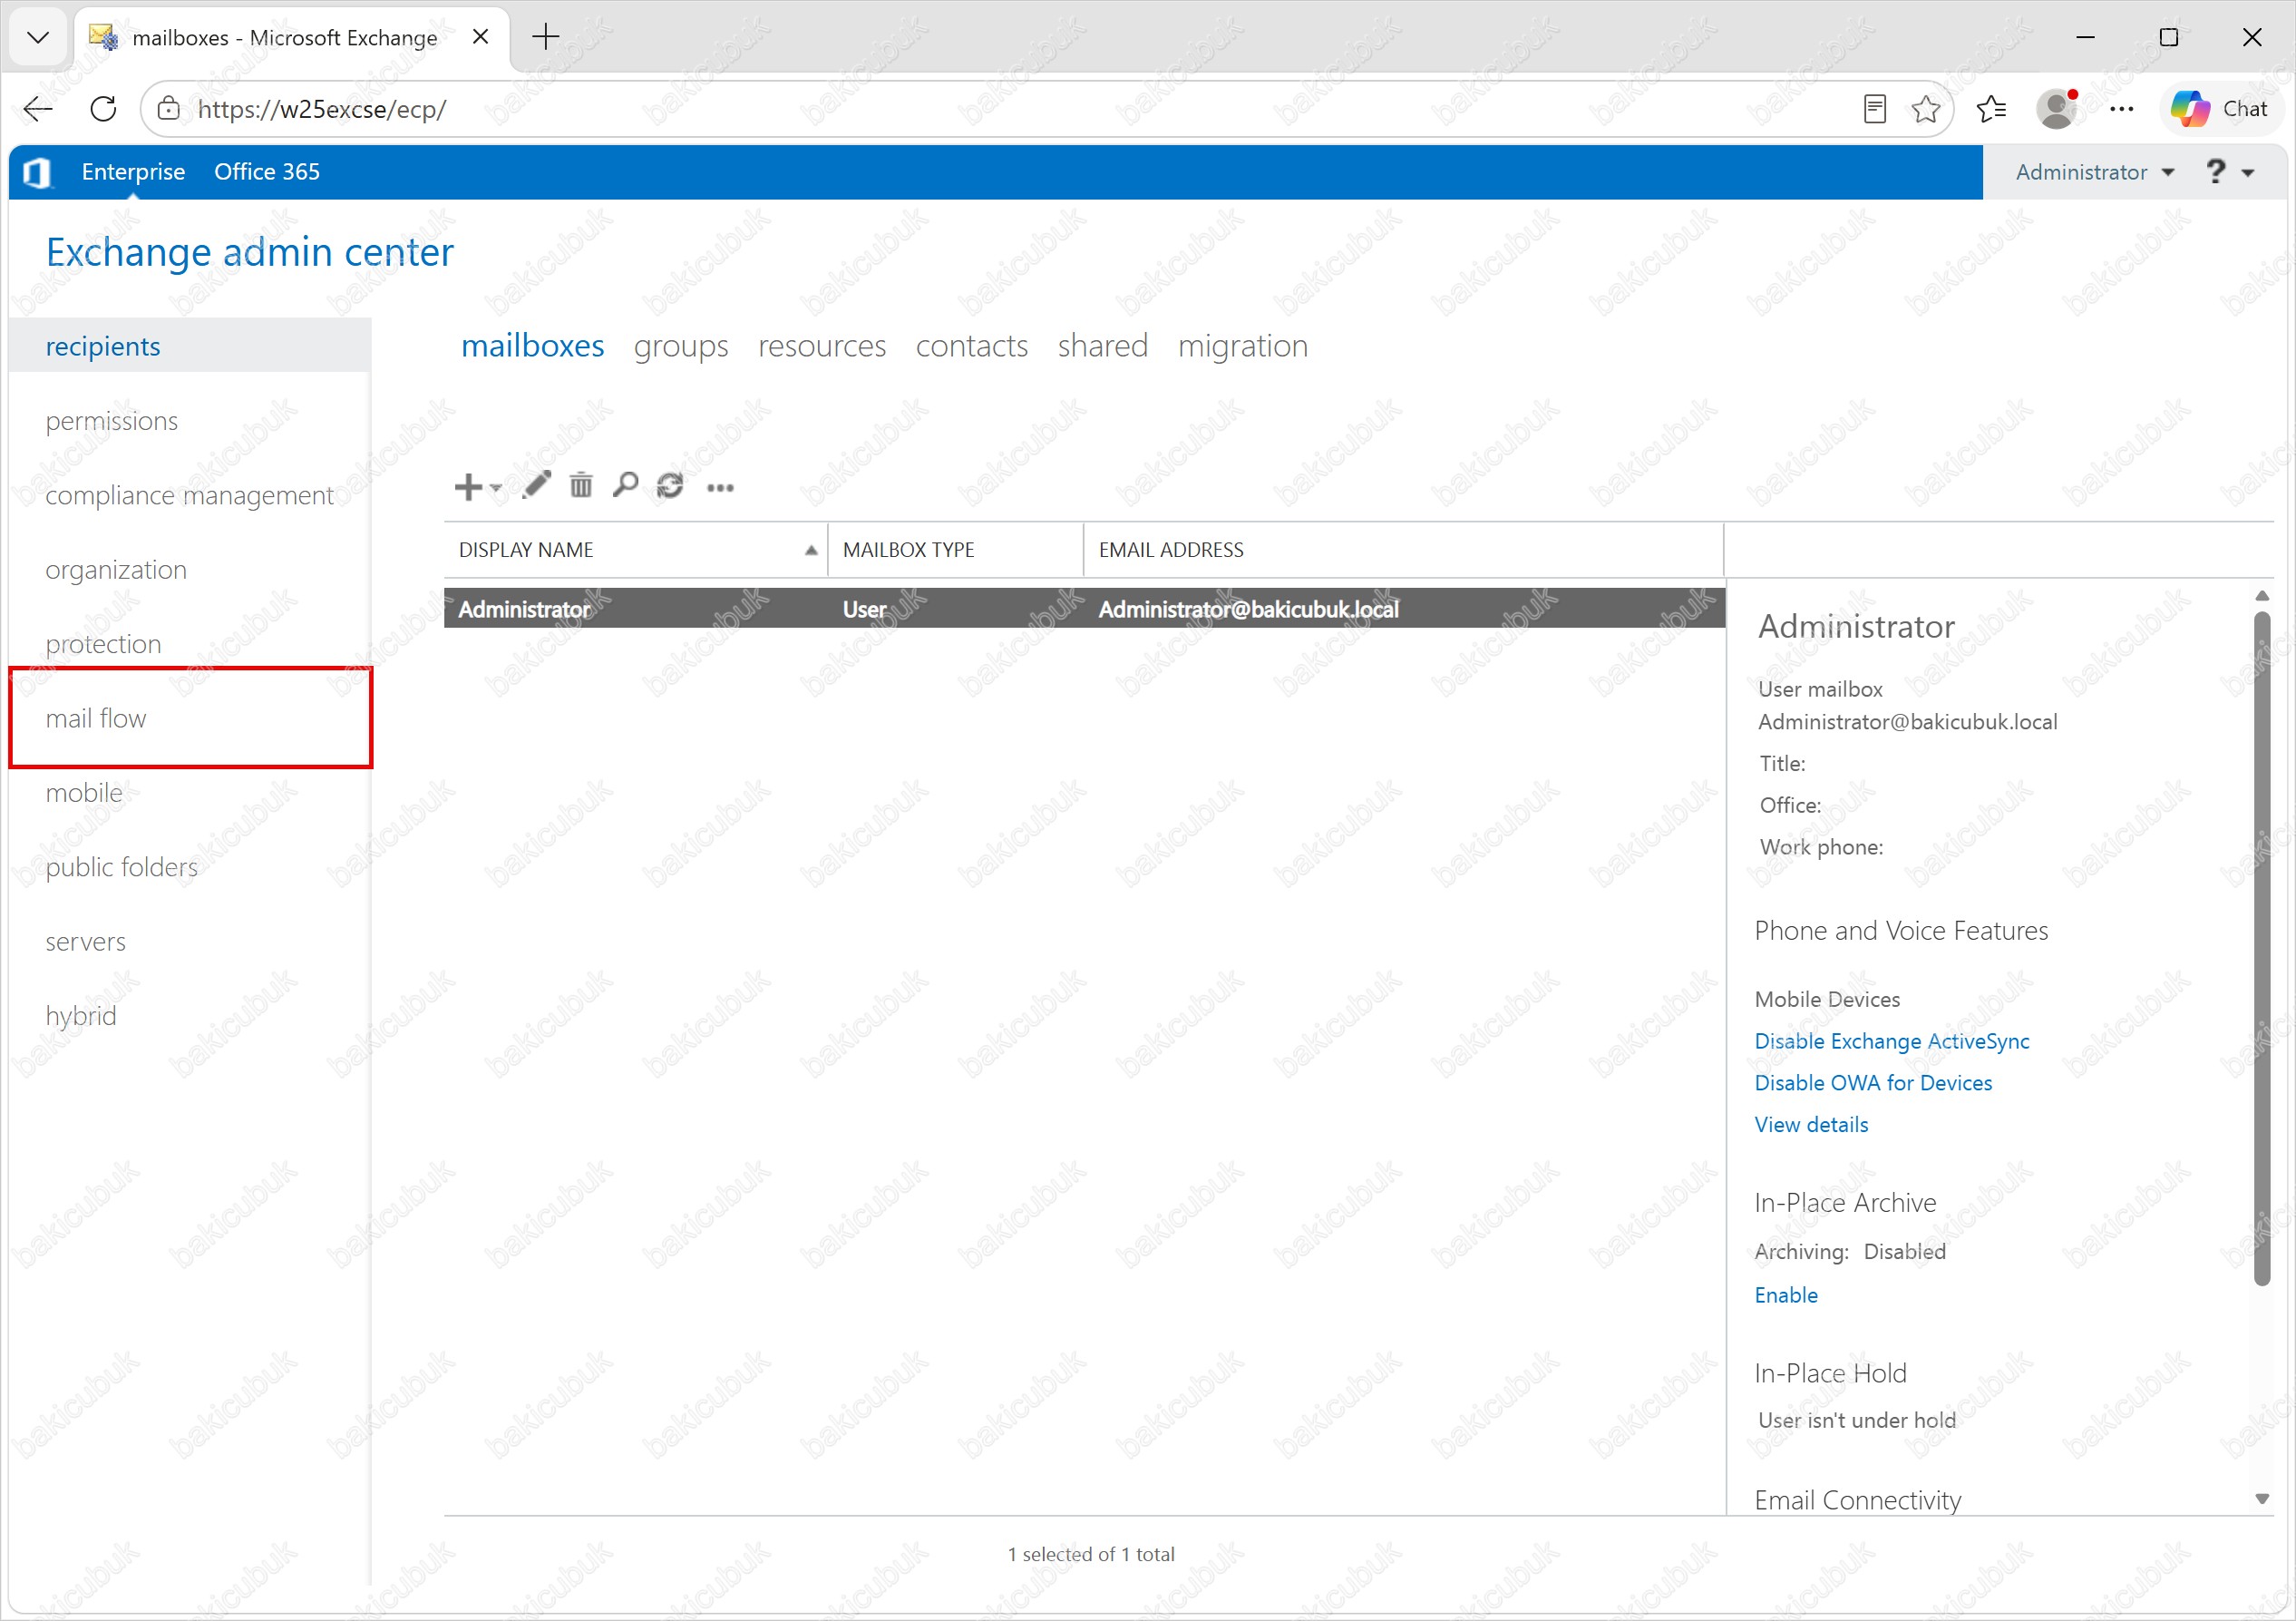2296x1621 pixels.
Task: Open the more options ellipsis in toolbar
Action: 720,488
